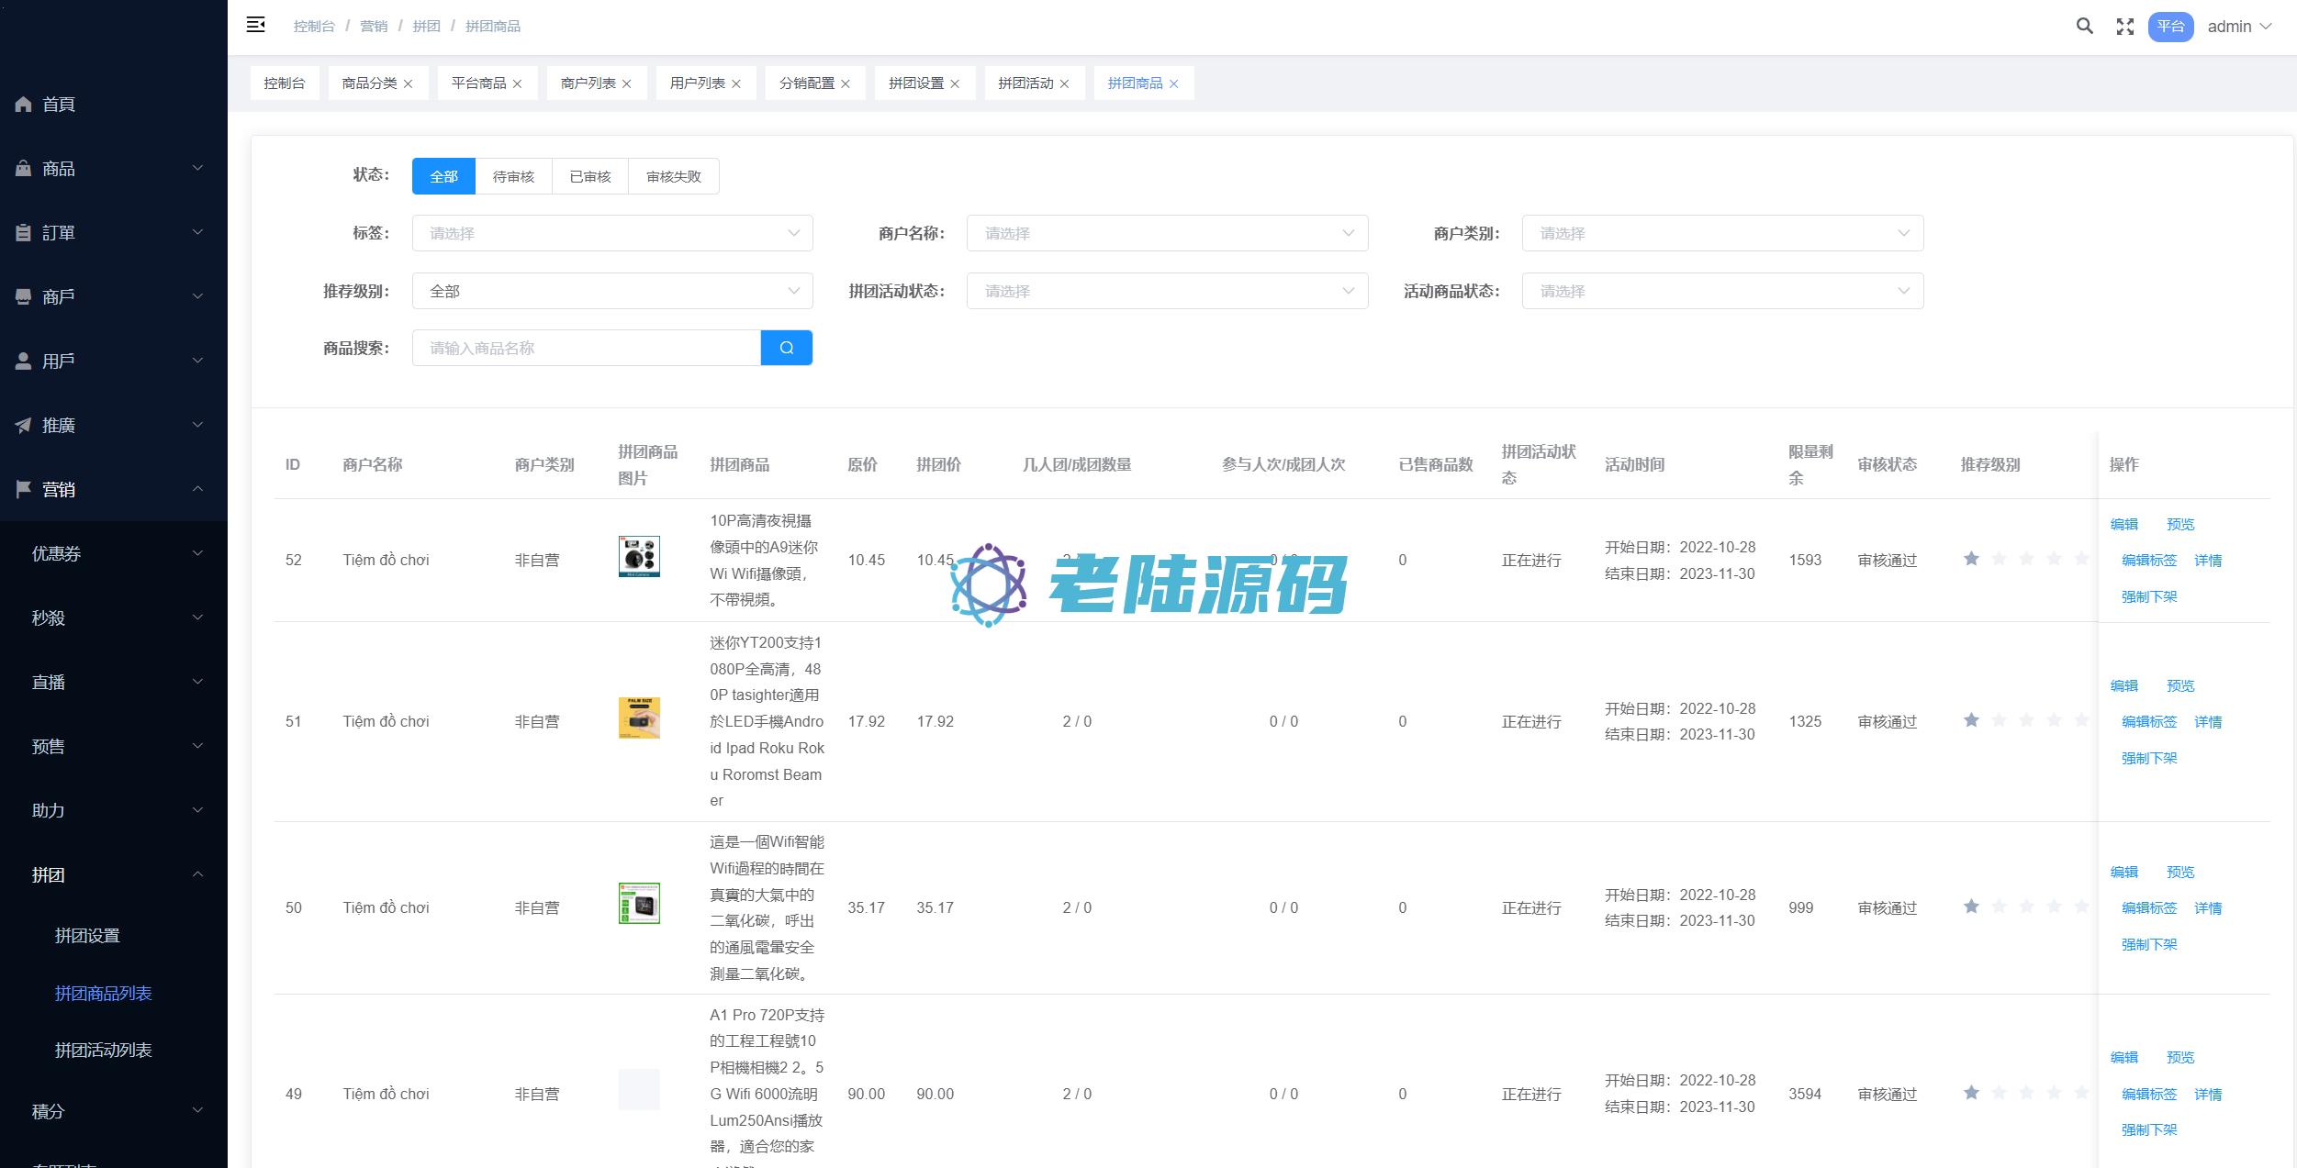Set first star rating for ID 52

click(x=1971, y=559)
